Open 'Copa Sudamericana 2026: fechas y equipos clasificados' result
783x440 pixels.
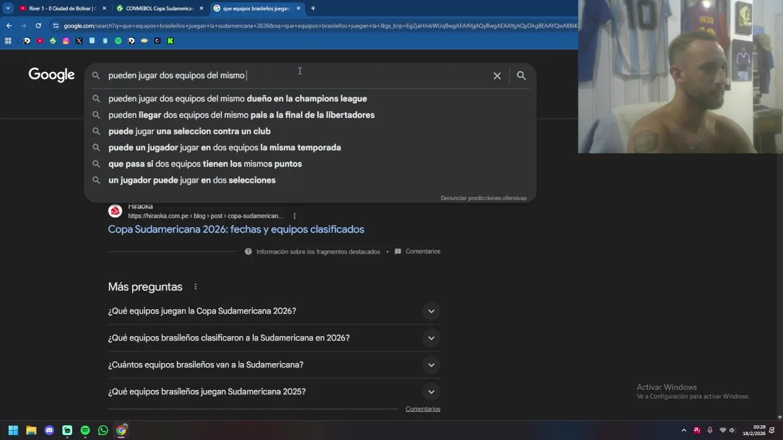coord(236,229)
